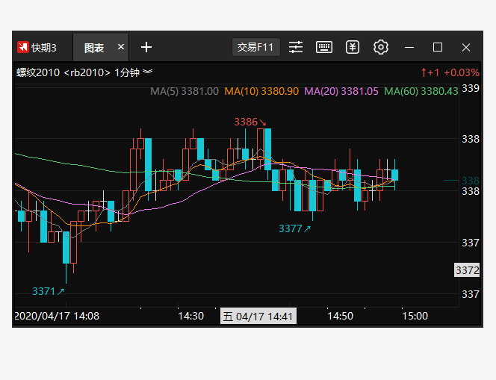Click the 2020/04/17 14:08 date label
496x380 pixels.
tap(57, 316)
